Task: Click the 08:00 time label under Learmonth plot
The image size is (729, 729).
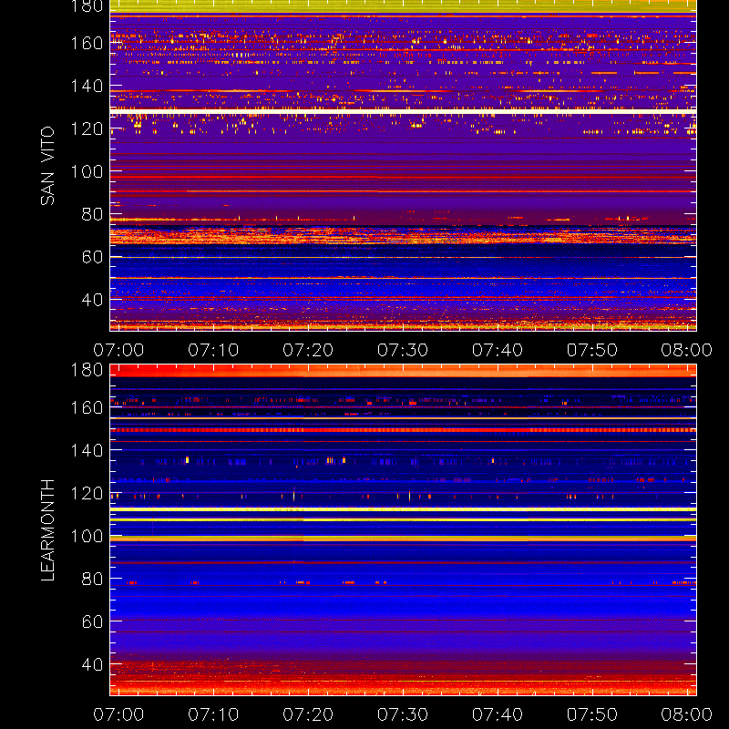Action: tap(687, 714)
